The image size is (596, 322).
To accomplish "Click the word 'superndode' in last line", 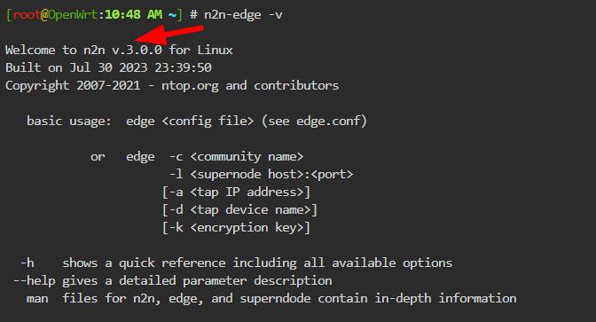I will [x=275, y=299].
